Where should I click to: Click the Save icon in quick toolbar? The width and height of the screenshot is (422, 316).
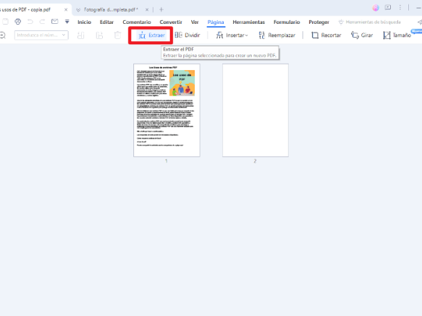pos(5,22)
